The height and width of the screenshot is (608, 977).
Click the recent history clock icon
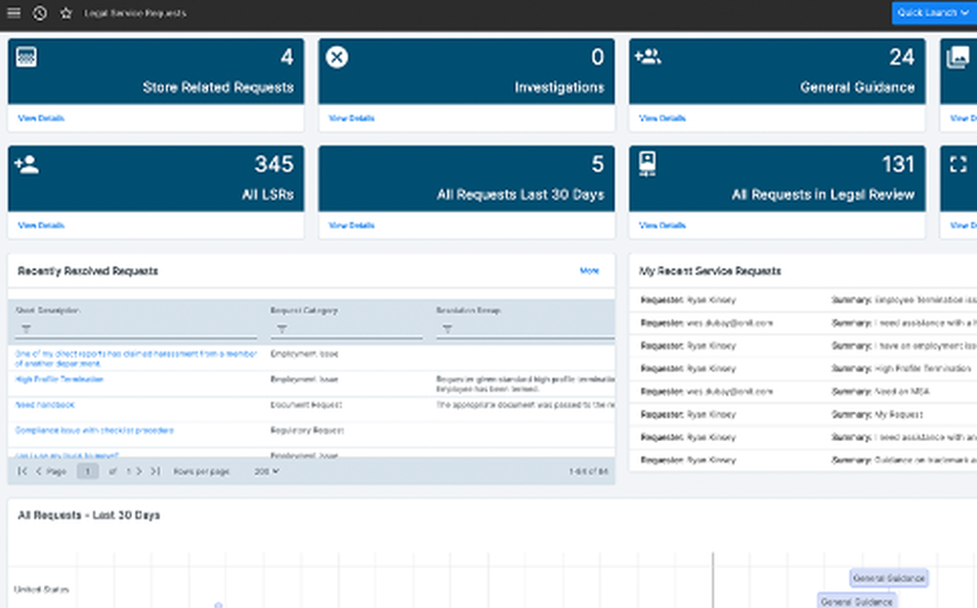point(39,13)
